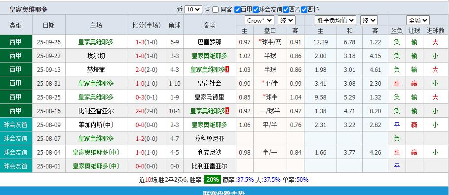The height and width of the screenshot is (195, 449).
Task: Click score 1-3(1-0) on 25-09-26 row
Action: tap(147, 42)
